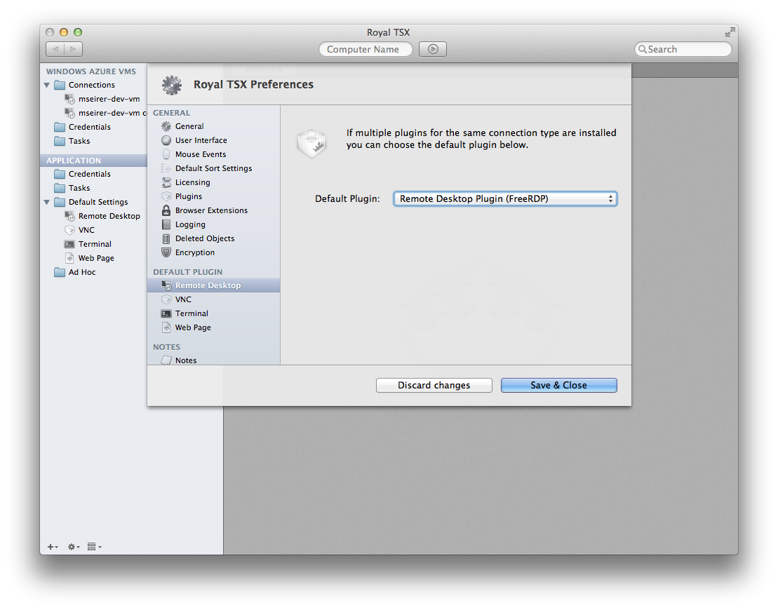778x610 pixels.
Task: Select VNC under Default Plugin section
Action: tap(213, 299)
